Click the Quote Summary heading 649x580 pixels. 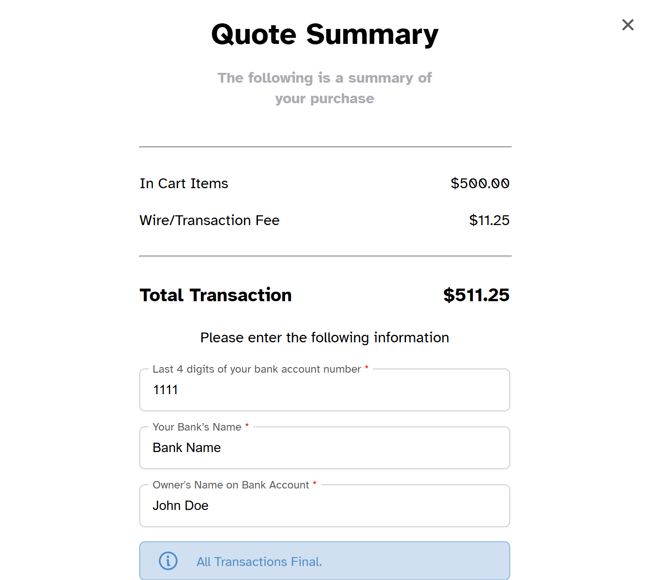(325, 35)
